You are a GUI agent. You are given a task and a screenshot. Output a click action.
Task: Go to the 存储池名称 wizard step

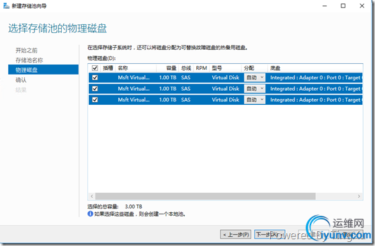29,60
